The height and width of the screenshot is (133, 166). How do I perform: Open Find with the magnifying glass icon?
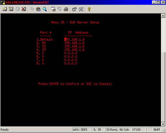point(45,9)
